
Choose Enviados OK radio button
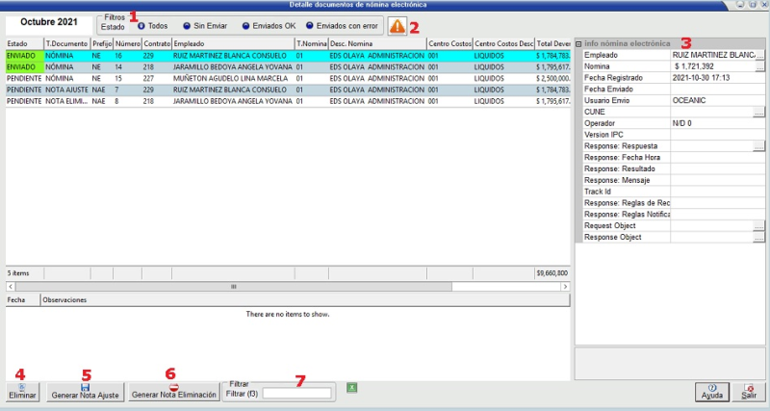(246, 26)
